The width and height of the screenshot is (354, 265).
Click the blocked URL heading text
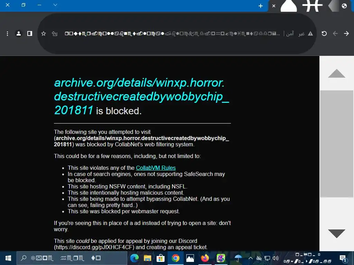(142, 97)
